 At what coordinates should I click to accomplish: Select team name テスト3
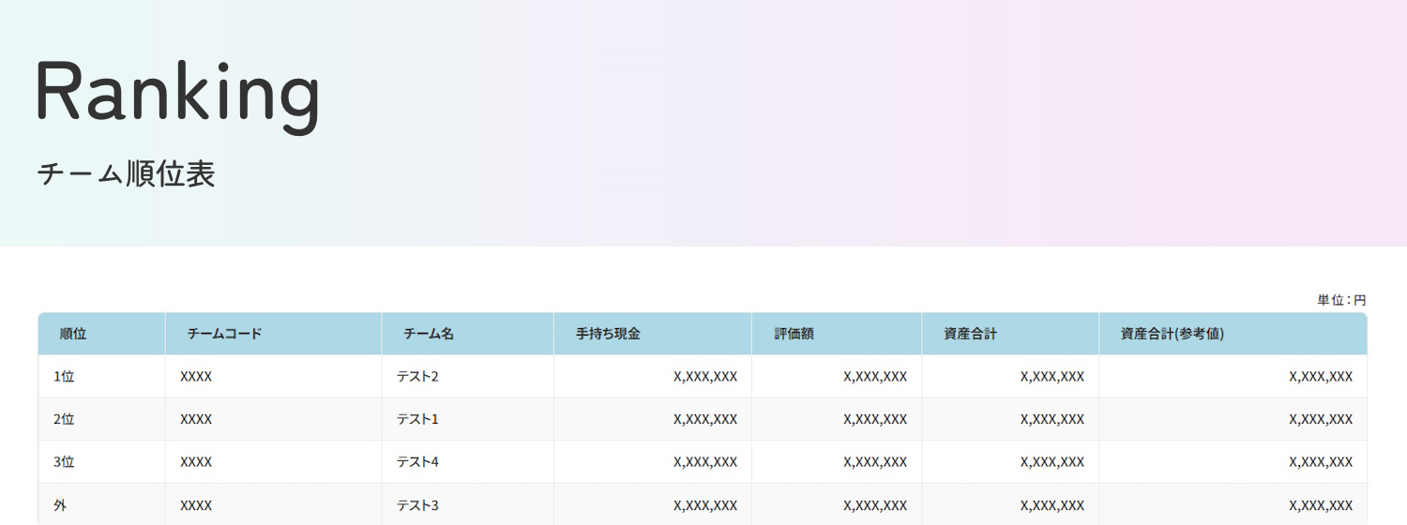click(417, 505)
